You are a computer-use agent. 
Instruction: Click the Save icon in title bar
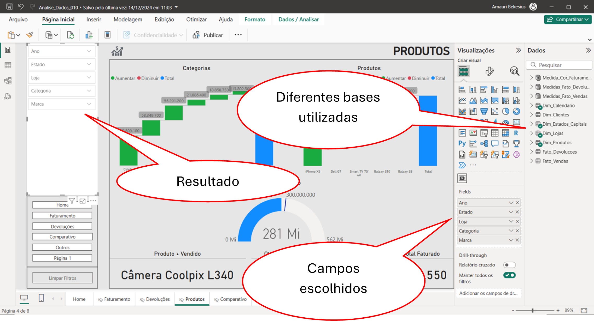pyautogui.click(x=9, y=7)
